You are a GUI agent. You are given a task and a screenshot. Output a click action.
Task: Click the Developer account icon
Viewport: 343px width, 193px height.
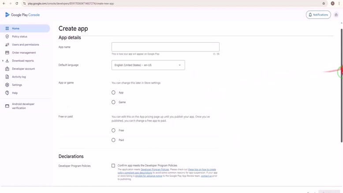[7, 69]
